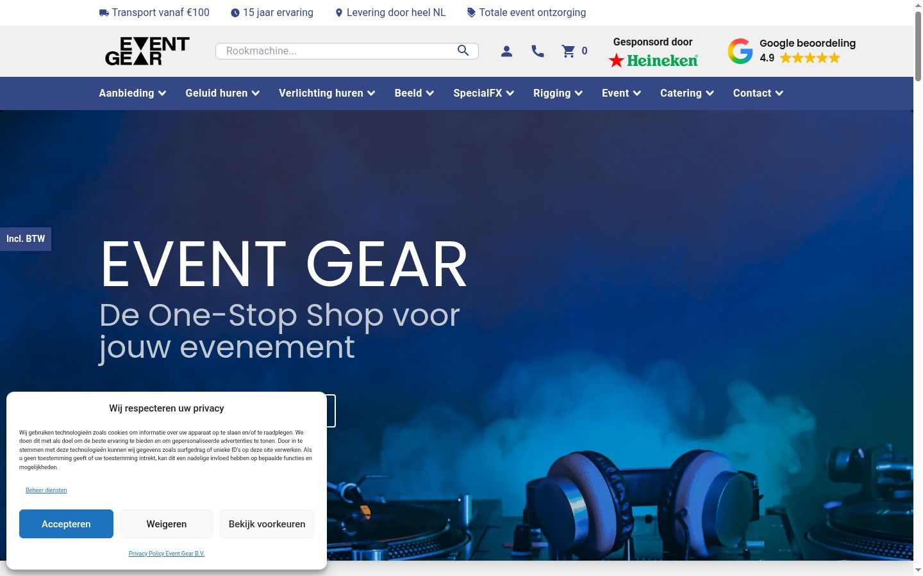
Task: Open the Geluid huren menu label
Action: coord(217,93)
